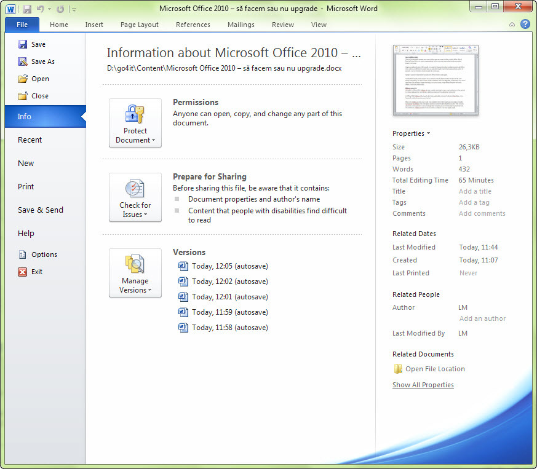Switch to the Review tab

[283, 25]
